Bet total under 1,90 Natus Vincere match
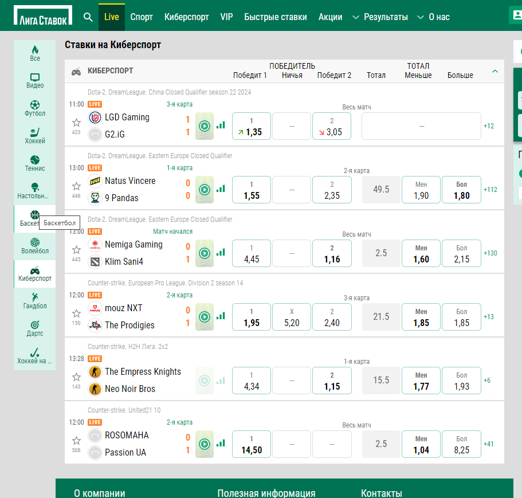522x498 pixels. pos(421,190)
